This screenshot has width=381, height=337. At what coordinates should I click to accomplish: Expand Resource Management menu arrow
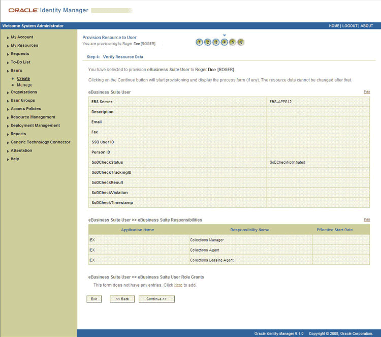pyautogui.click(x=8, y=117)
